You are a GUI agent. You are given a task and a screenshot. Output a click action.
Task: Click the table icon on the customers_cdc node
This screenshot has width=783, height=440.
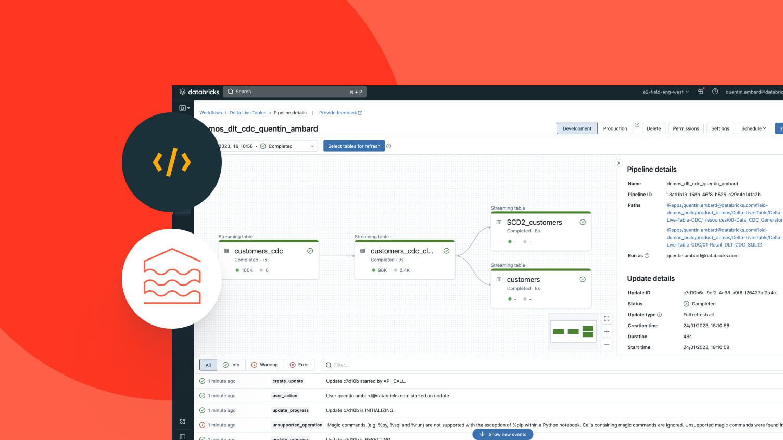tap(226, 251)
